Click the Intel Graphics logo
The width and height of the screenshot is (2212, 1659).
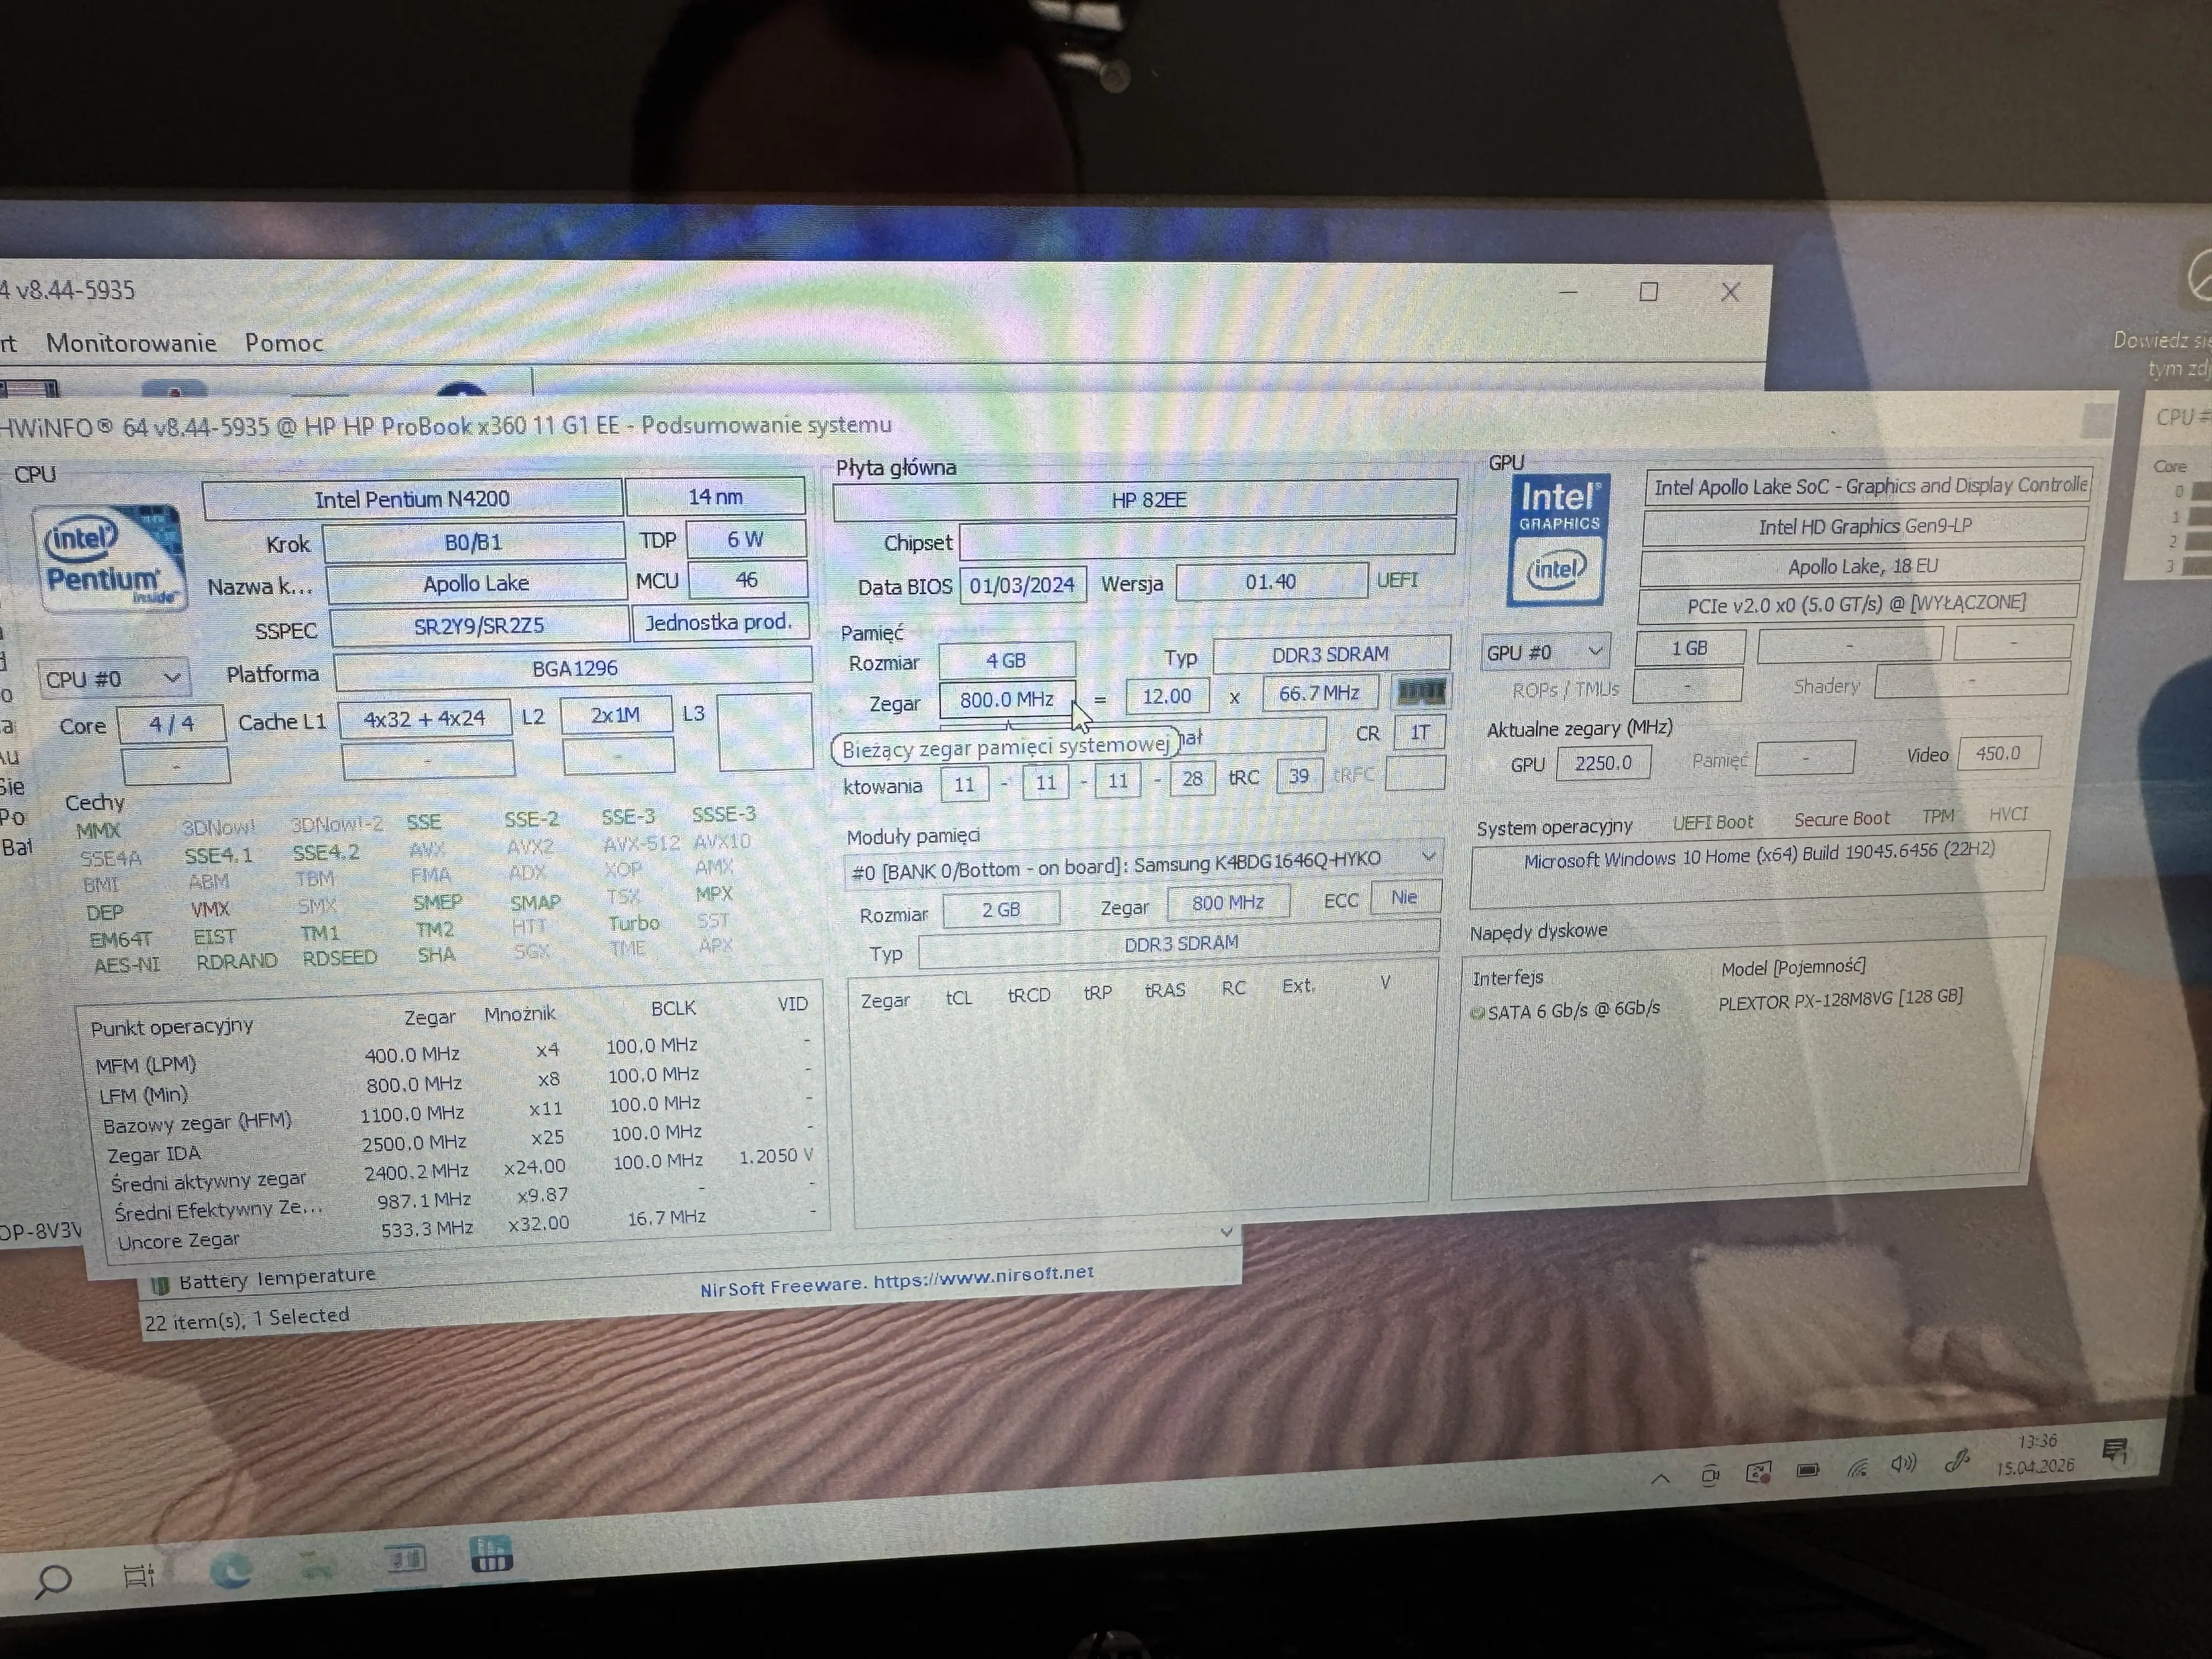point(1558,540)
